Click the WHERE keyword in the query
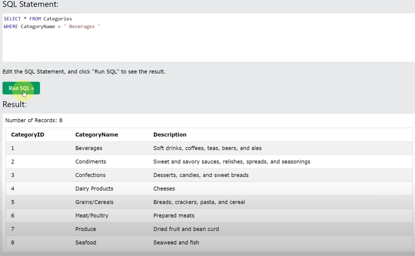The image size is (415, 256). click(11, 26)
